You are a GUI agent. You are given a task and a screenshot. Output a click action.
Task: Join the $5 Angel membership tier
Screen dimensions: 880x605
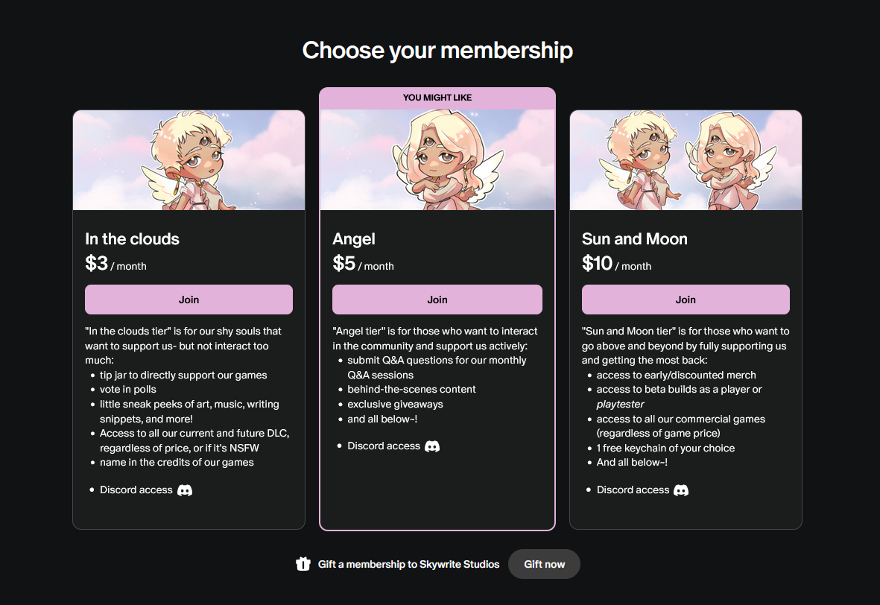coord(437,300)
